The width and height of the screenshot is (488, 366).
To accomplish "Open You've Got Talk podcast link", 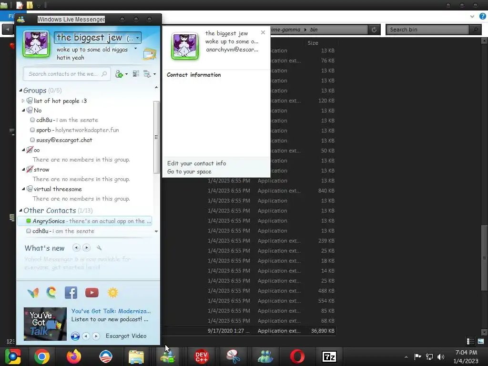I will pos(111,311).
